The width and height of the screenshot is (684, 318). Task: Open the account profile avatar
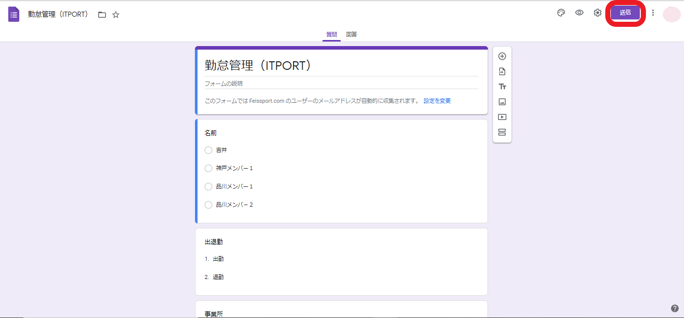click(x=671, y=14)
